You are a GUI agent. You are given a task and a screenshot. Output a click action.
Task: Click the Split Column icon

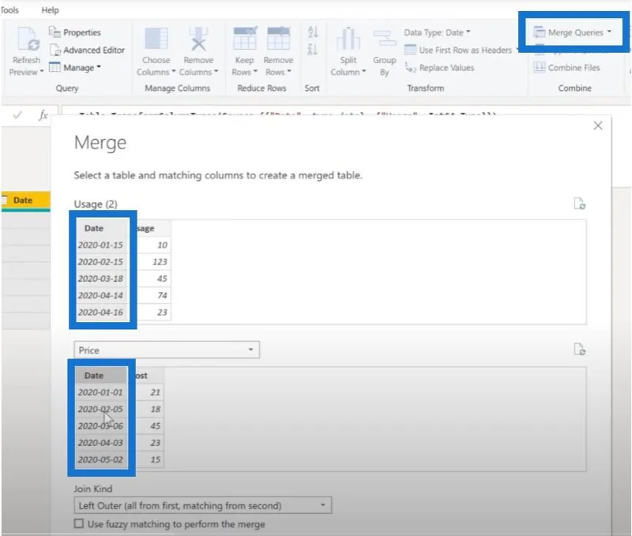pyautogui.click(x=348, y=39)
